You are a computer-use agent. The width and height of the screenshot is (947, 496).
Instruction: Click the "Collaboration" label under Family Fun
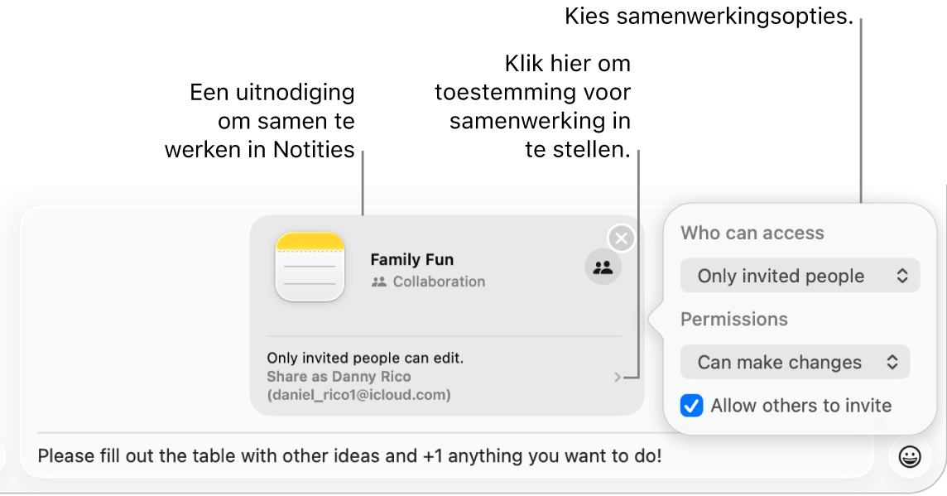coord(439,282)
